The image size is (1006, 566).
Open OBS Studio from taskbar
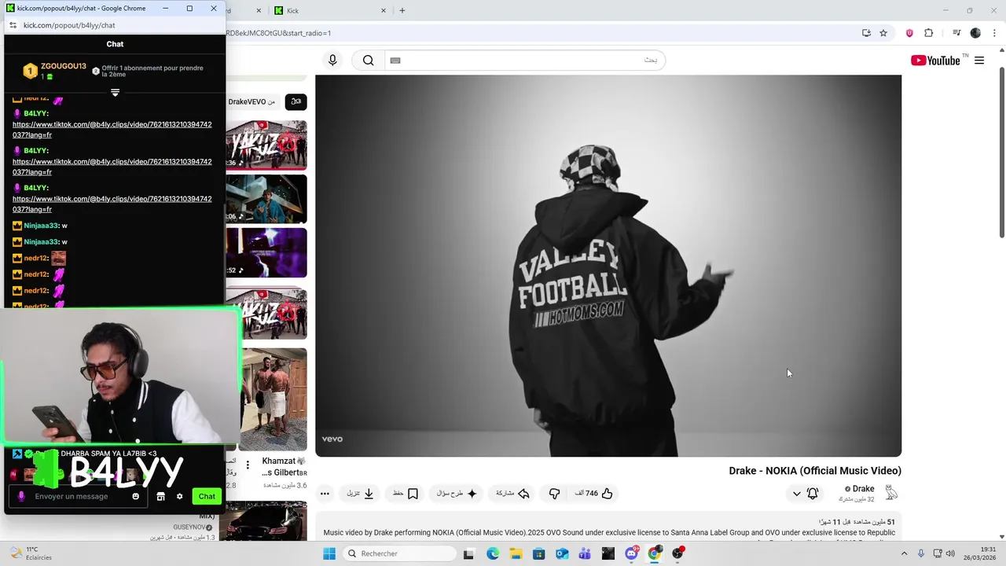click(677, 553)
